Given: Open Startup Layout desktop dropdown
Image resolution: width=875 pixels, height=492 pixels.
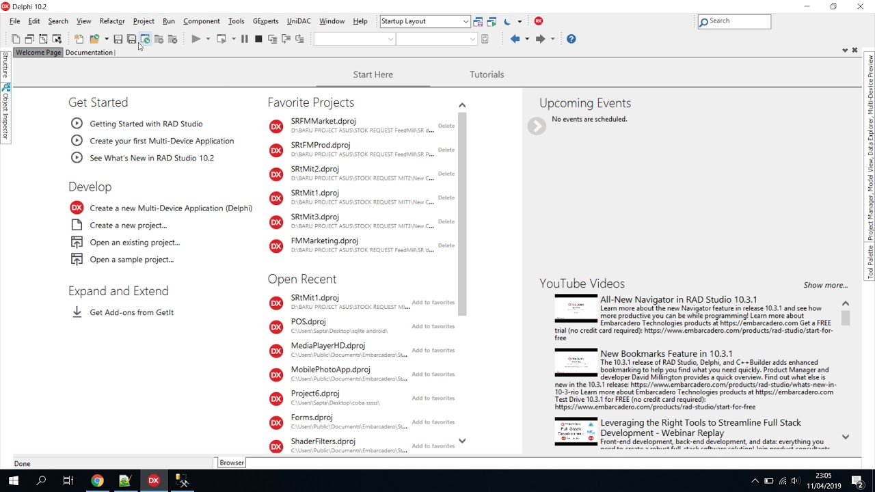Looking at the screenshot, I should 466,21.
